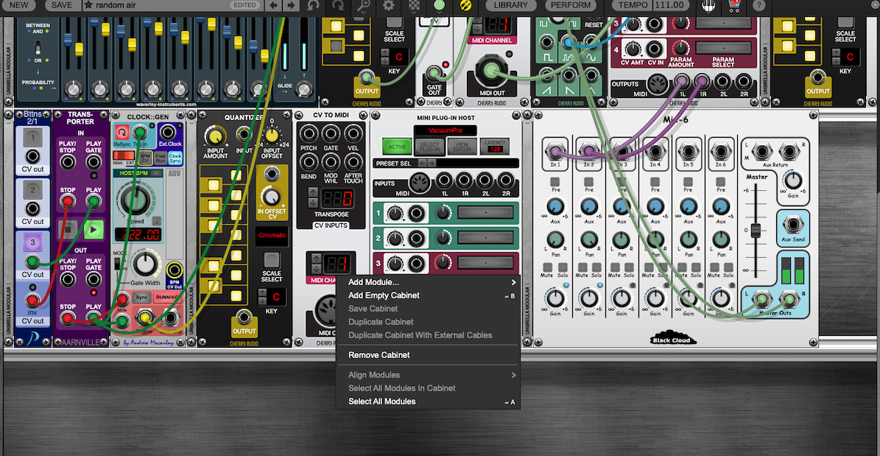Go to next preset arrow

290,6
